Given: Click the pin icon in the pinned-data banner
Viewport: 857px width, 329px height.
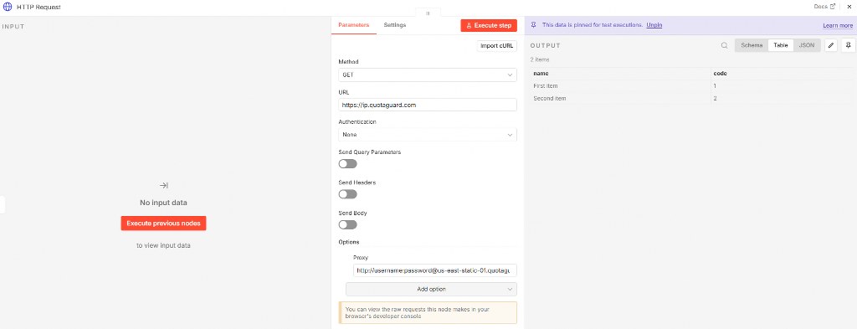Looking at the screenshot, I should point(533,25).
